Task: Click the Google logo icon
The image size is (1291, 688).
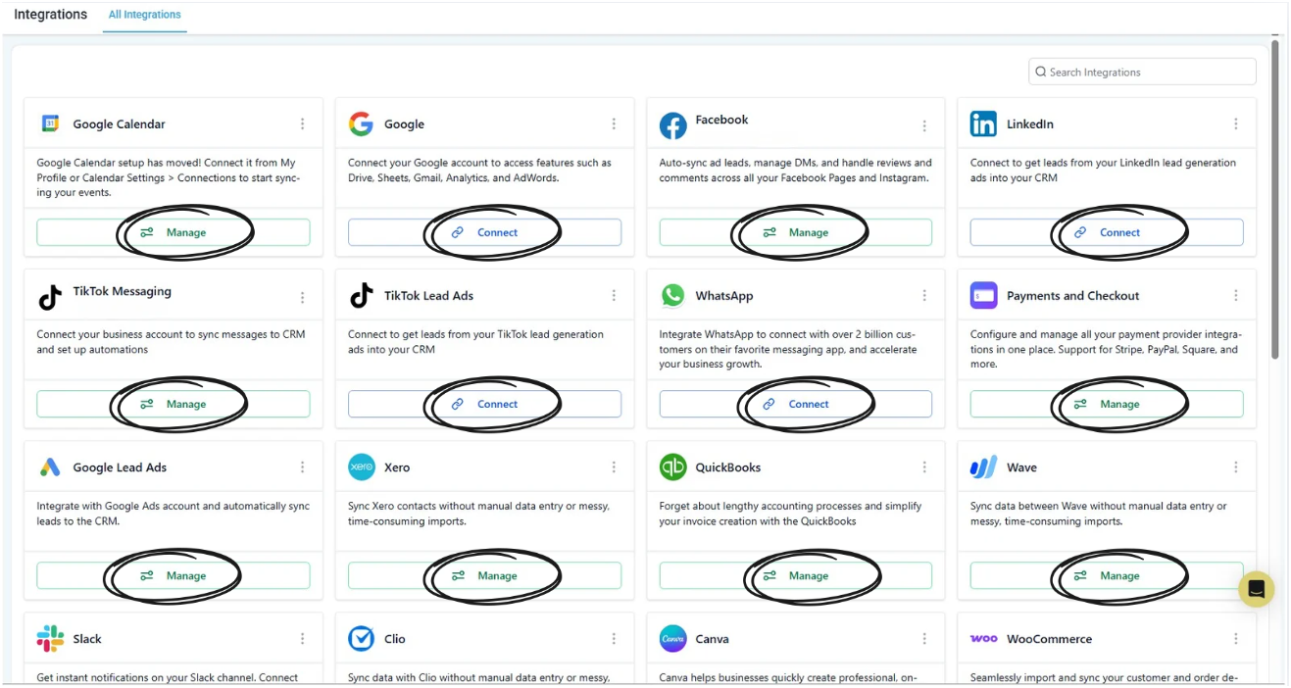Action: point(361,123)
